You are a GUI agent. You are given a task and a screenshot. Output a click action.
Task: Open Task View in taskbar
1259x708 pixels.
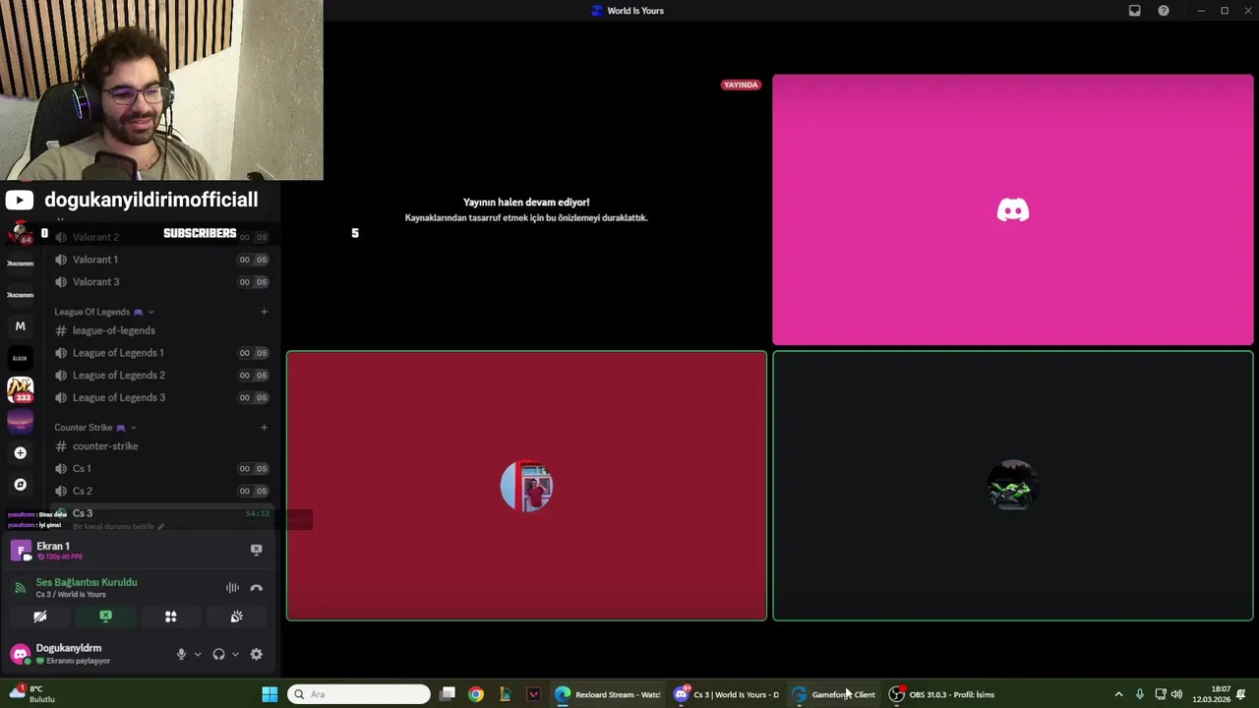coord(448,694)
